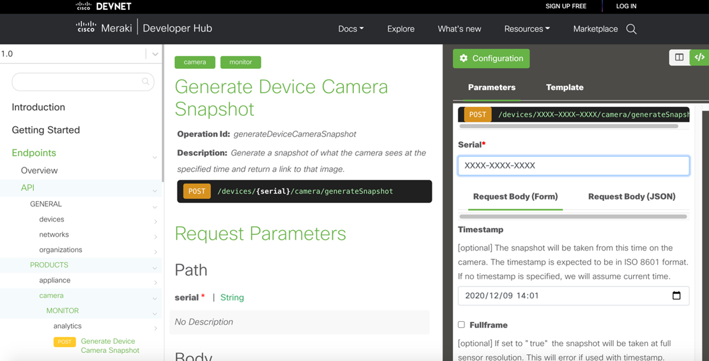Select the Request Body (JSON) tab
709x361 pixels.
click(631, 197)
